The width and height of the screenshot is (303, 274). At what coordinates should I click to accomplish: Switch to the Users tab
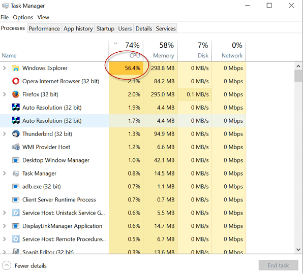coord(125,28)
